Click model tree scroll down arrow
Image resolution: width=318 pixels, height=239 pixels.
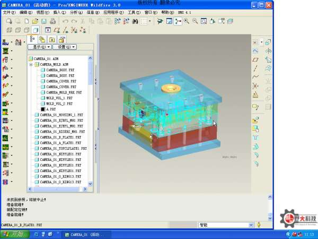90,184
